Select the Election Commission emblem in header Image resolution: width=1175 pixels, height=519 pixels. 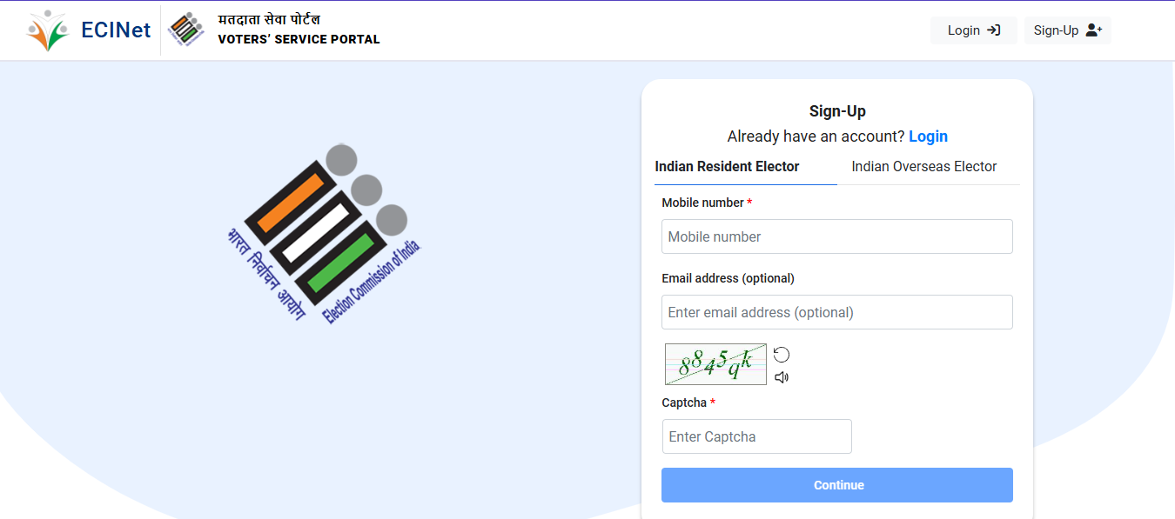(x=185, y=29)
